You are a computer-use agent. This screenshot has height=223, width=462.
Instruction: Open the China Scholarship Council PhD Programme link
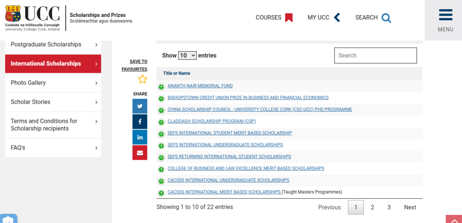(x=260, y=110)
